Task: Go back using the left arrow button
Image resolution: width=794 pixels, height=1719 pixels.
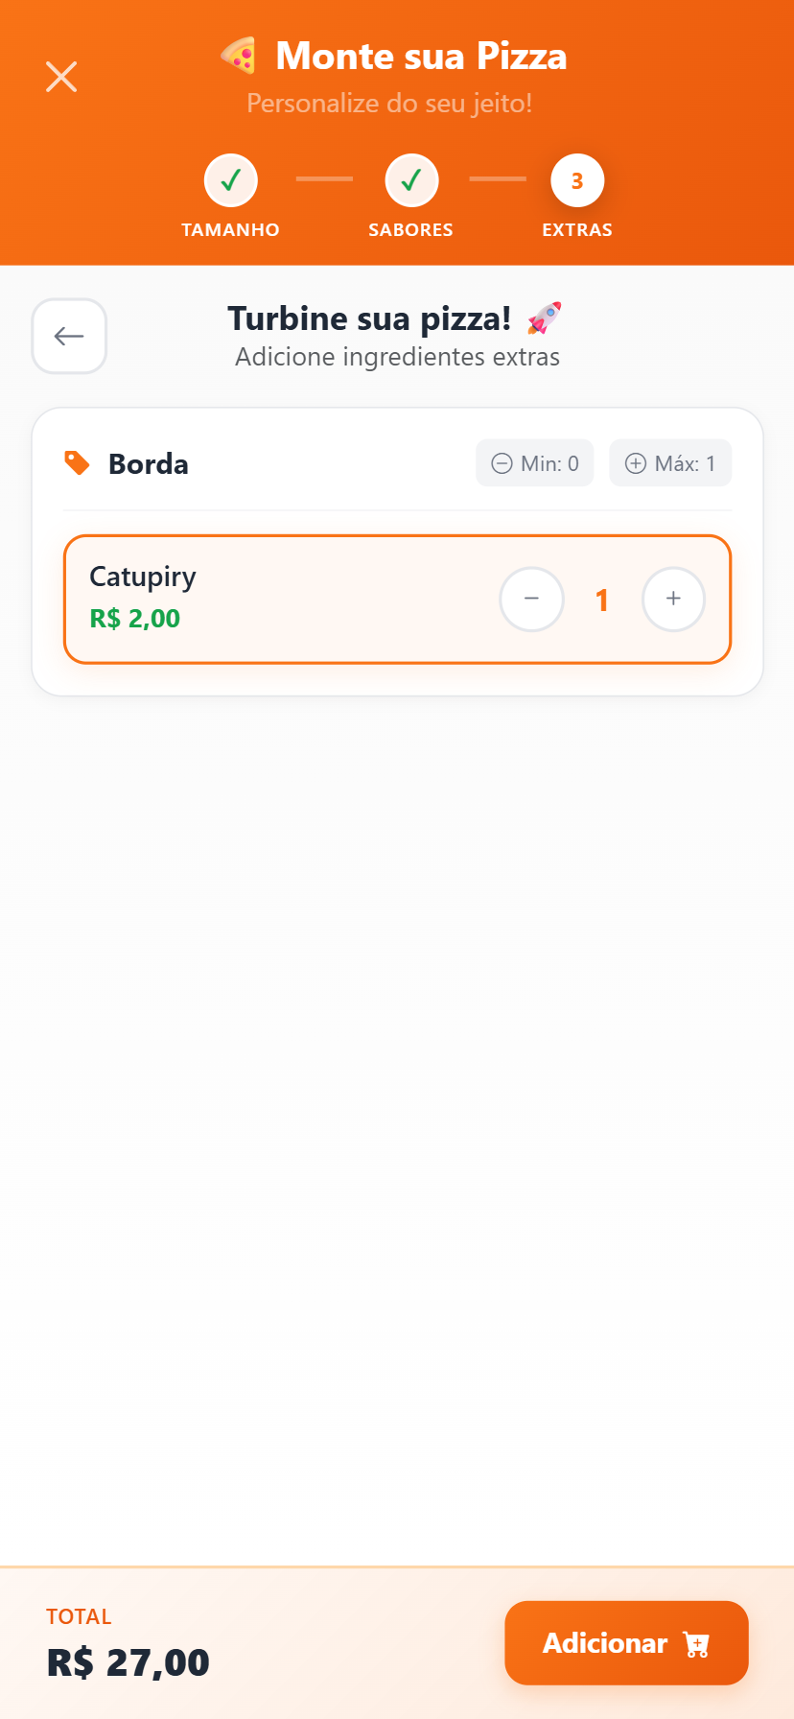Action: (69, 336)
